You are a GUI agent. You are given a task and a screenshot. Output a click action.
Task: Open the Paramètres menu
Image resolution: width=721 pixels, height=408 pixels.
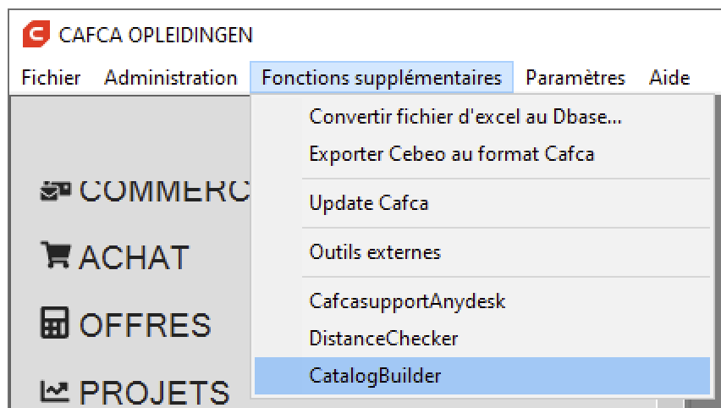pyautogui.click(x=575, y=77)
